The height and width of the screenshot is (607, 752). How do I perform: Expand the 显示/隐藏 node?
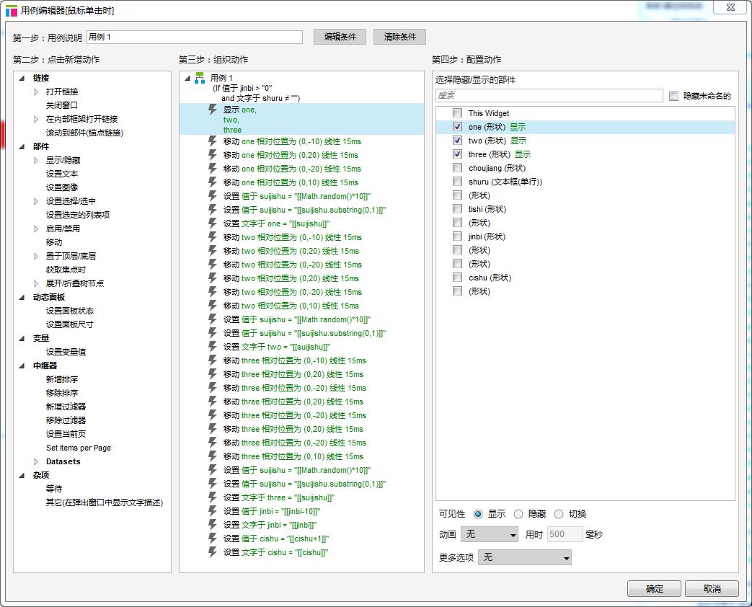coord(36,160)
